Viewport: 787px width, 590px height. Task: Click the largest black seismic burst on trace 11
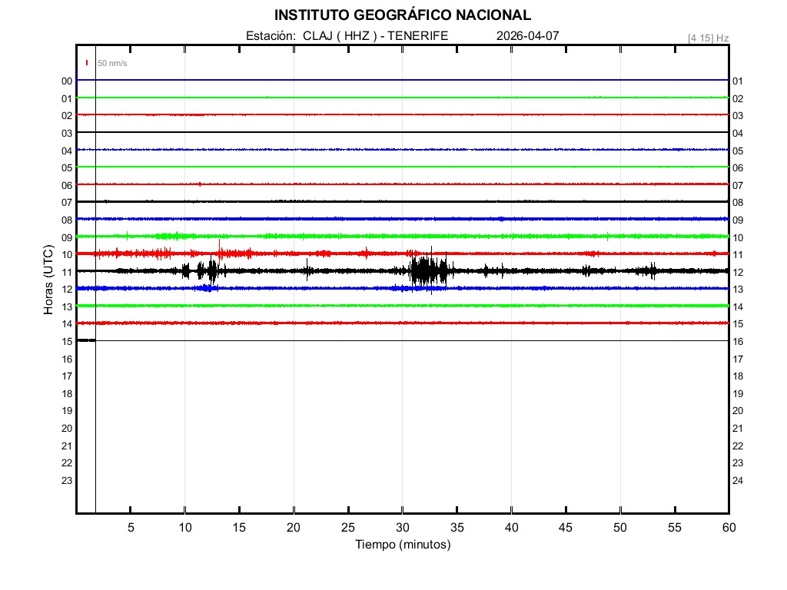point(423,270)
